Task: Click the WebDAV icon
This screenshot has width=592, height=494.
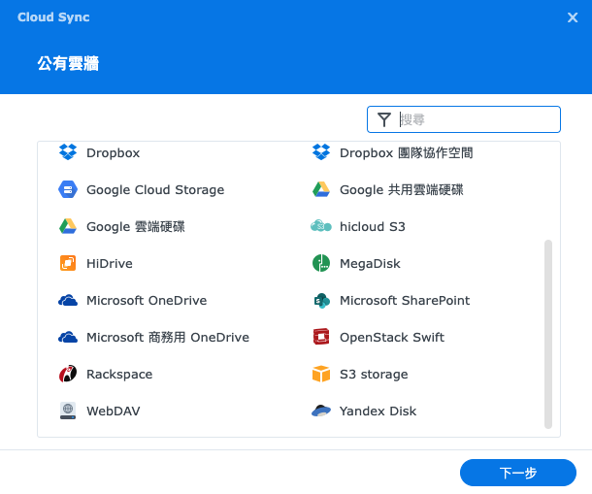Action: pyautogui.click(x=68, y=411)
